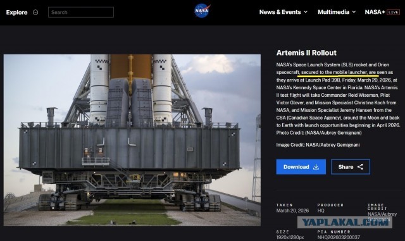Open the Multimedia menu
405x241 pixels.
333,12
